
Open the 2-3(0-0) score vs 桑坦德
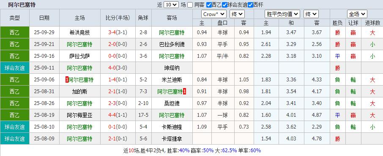(118, 103)
